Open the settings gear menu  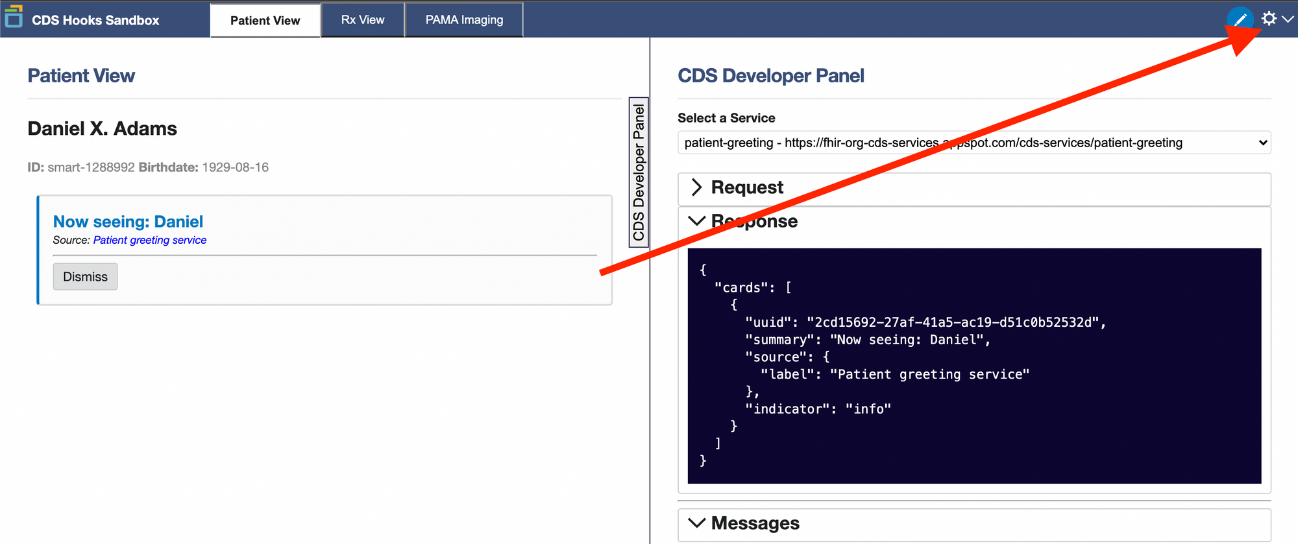tap(1269, 19)
